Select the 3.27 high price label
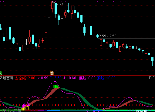This screenshot has height=112, width=155. 60,3
